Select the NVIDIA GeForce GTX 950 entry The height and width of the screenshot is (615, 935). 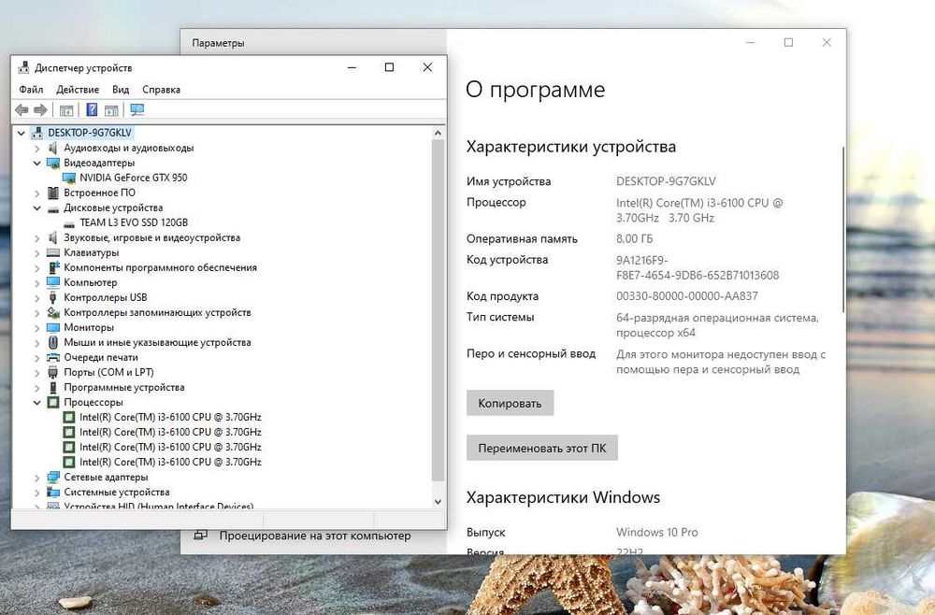(134, 178)
